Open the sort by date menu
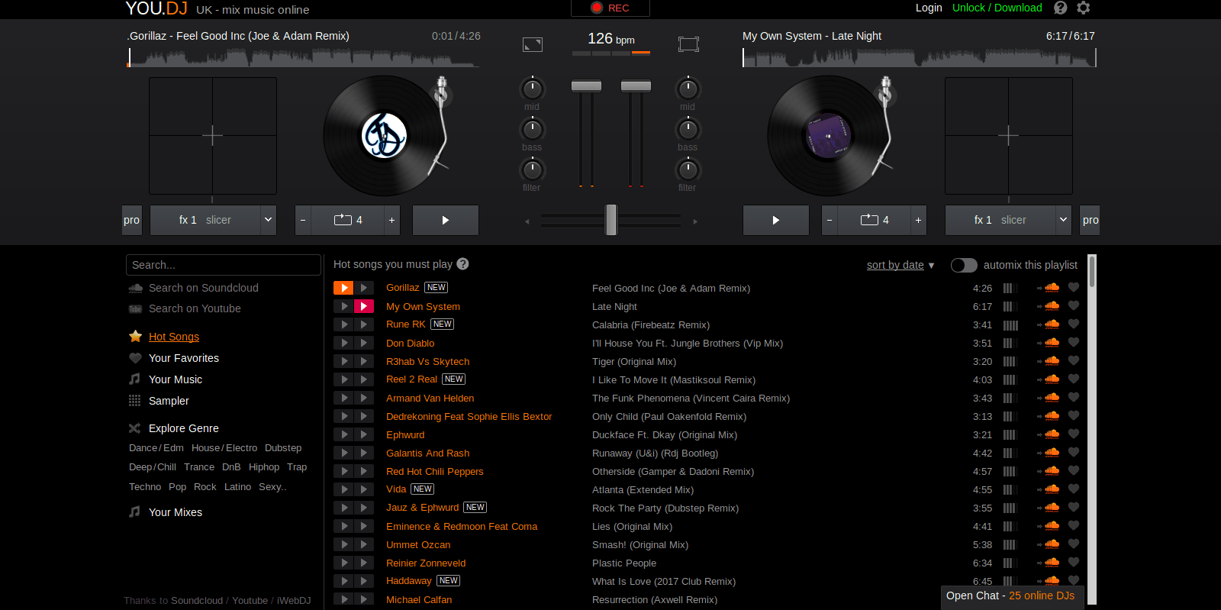1221x610 pixels. [900, 265]
